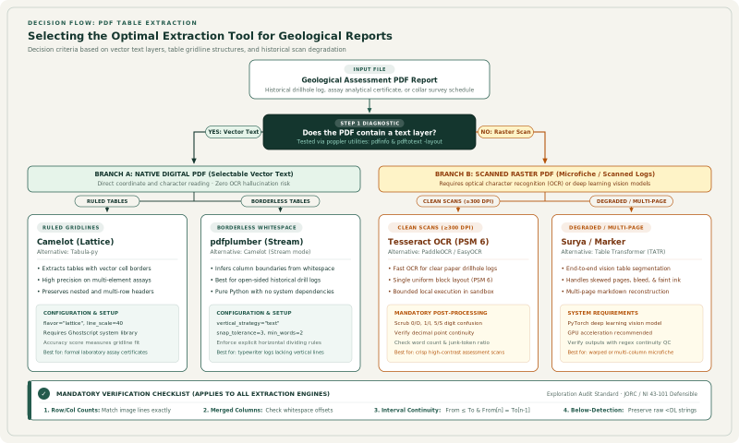Select 'Exploration Audit Standard · JORC / NI 43-101 Defensible'
The image size is (739, 443).
tap(622, 394)
